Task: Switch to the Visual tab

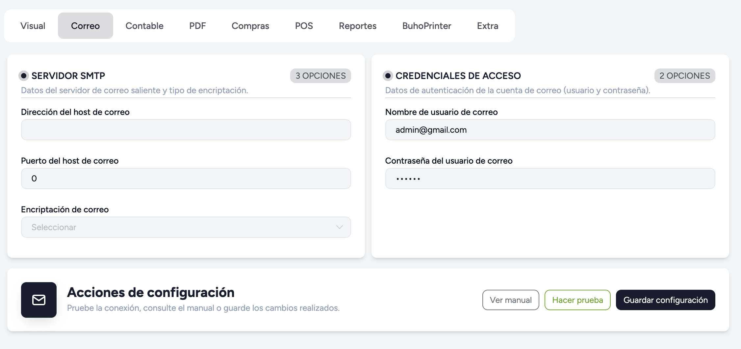Action: [33, 26]
